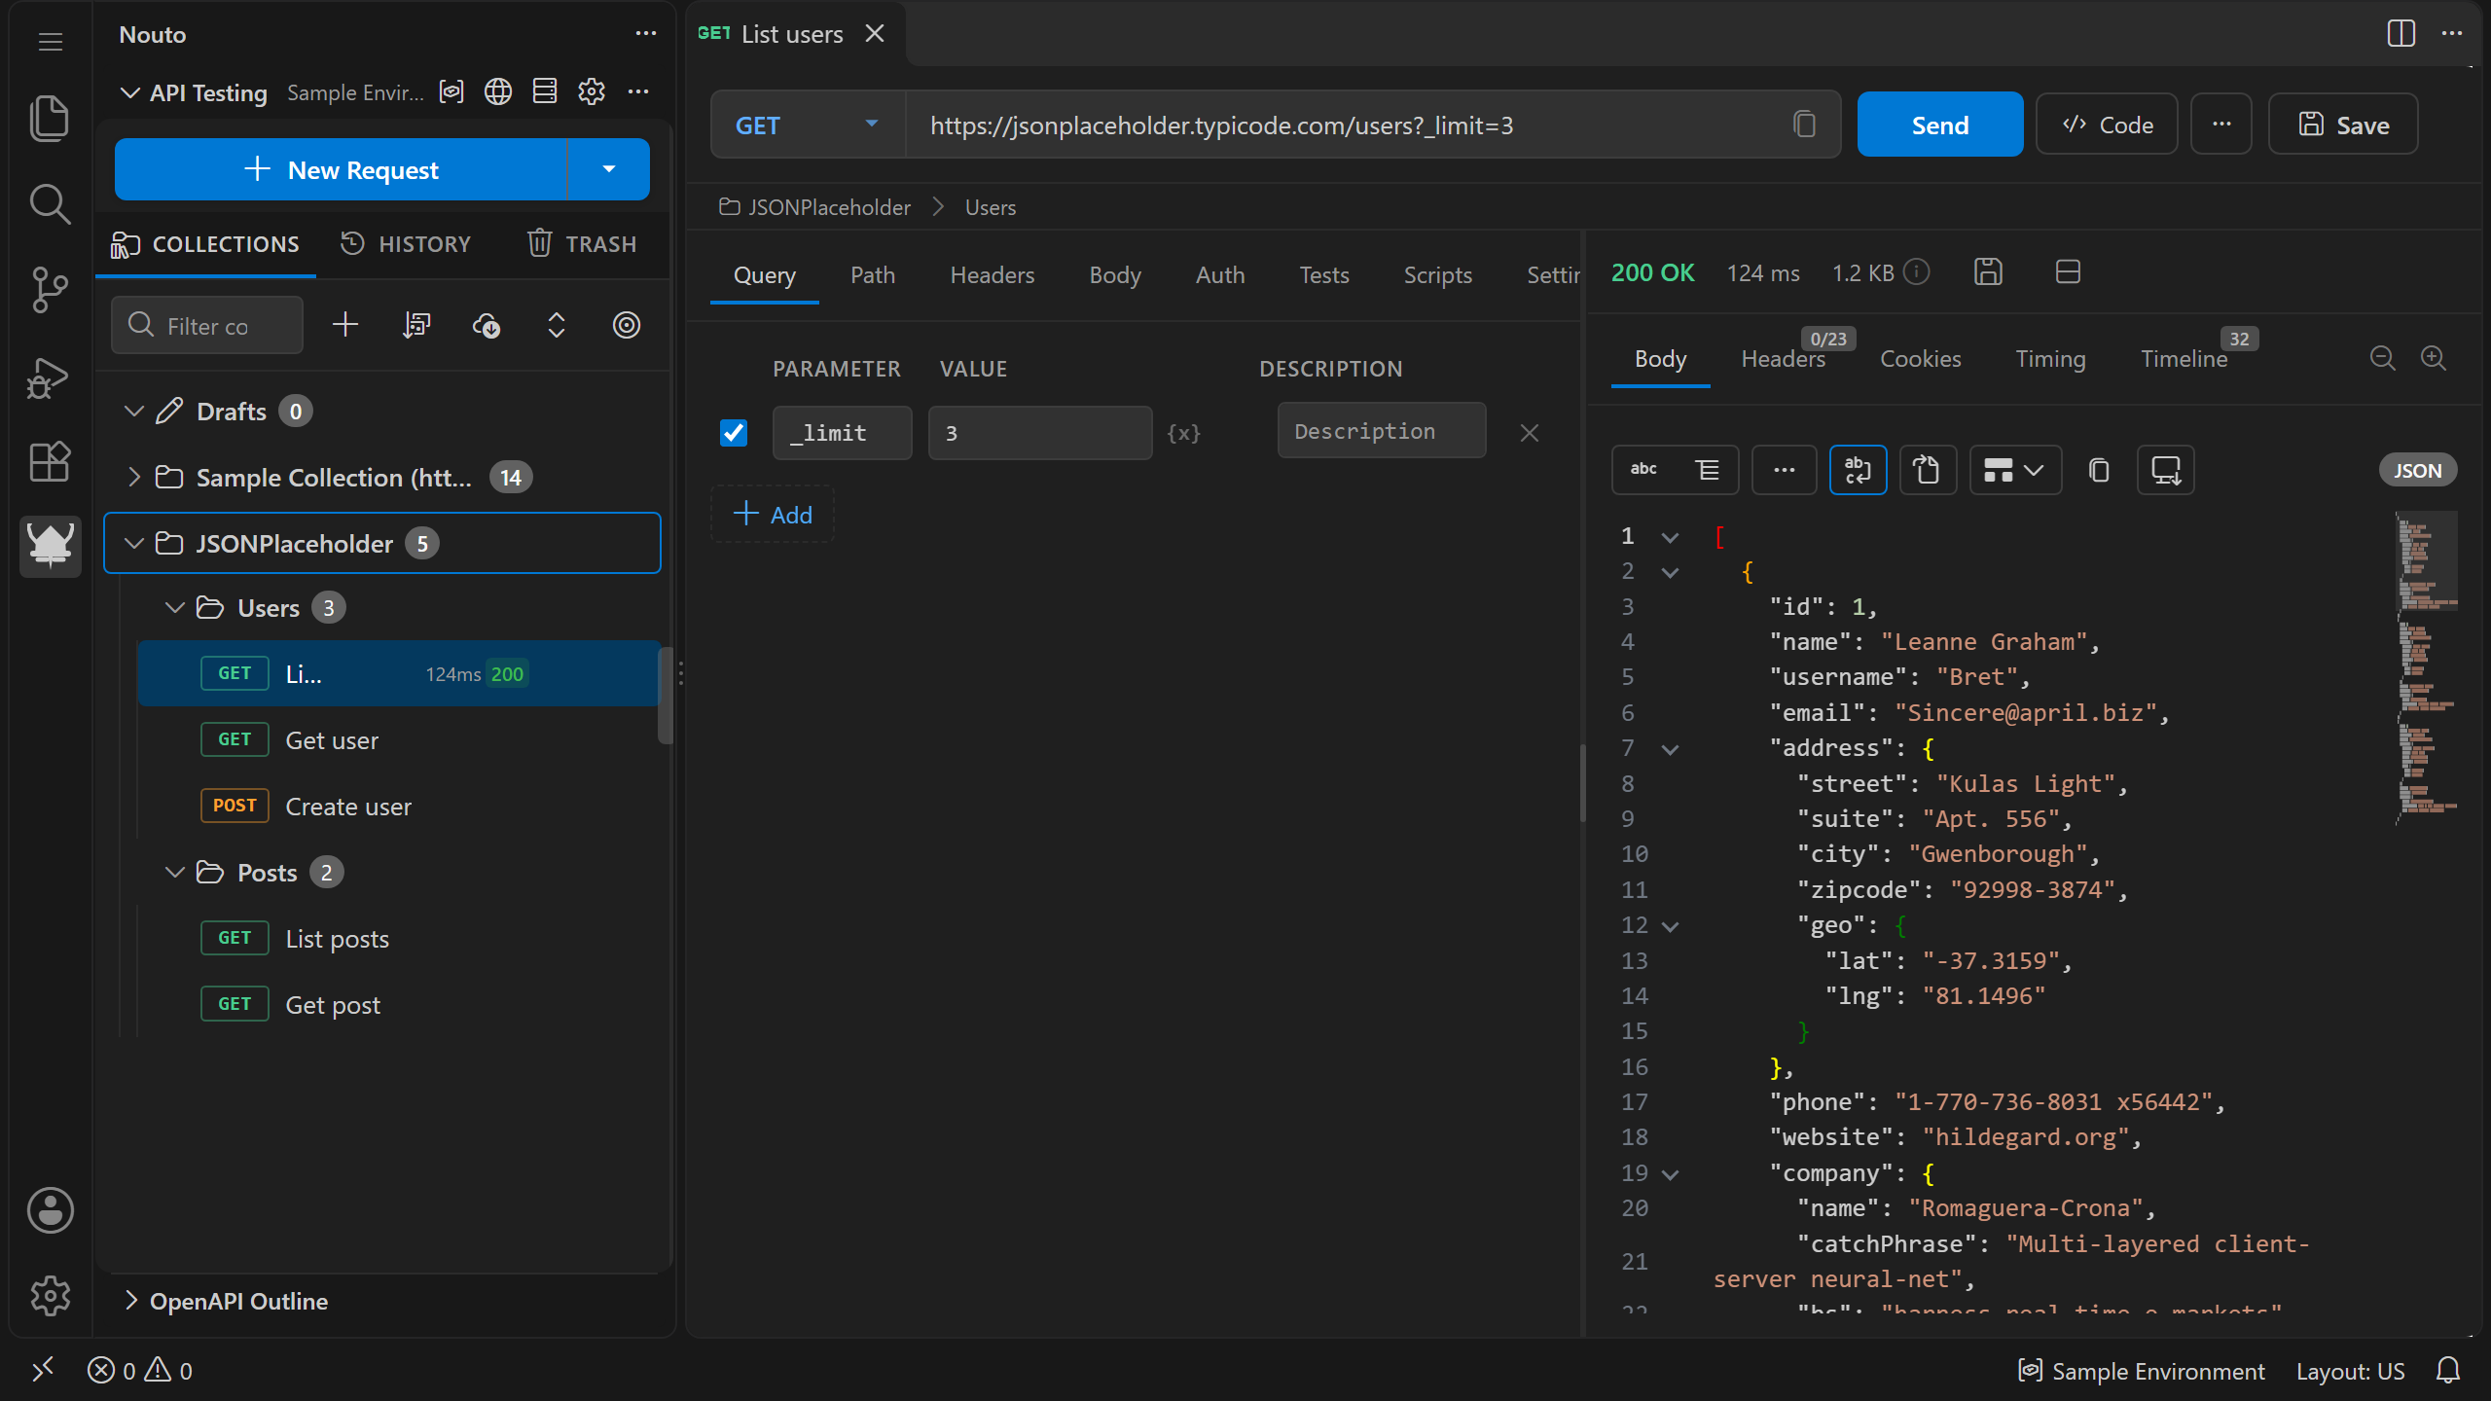Open the Accounts icon in activity bar

point(50,1210)
